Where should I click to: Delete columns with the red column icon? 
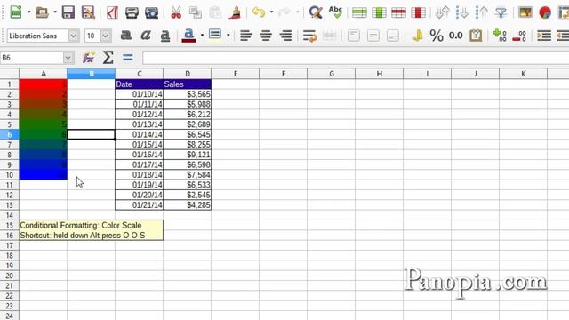pyautogui.click(x=418, y=12)
